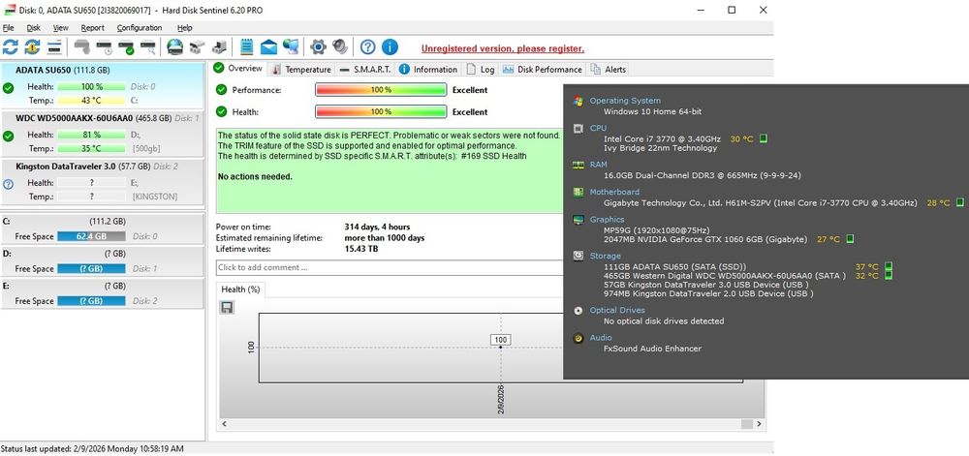Viewport: 969px width, 456px height.
Task: Select the ADATA SU650 disk in list
Action: click(x=102, y=85)
